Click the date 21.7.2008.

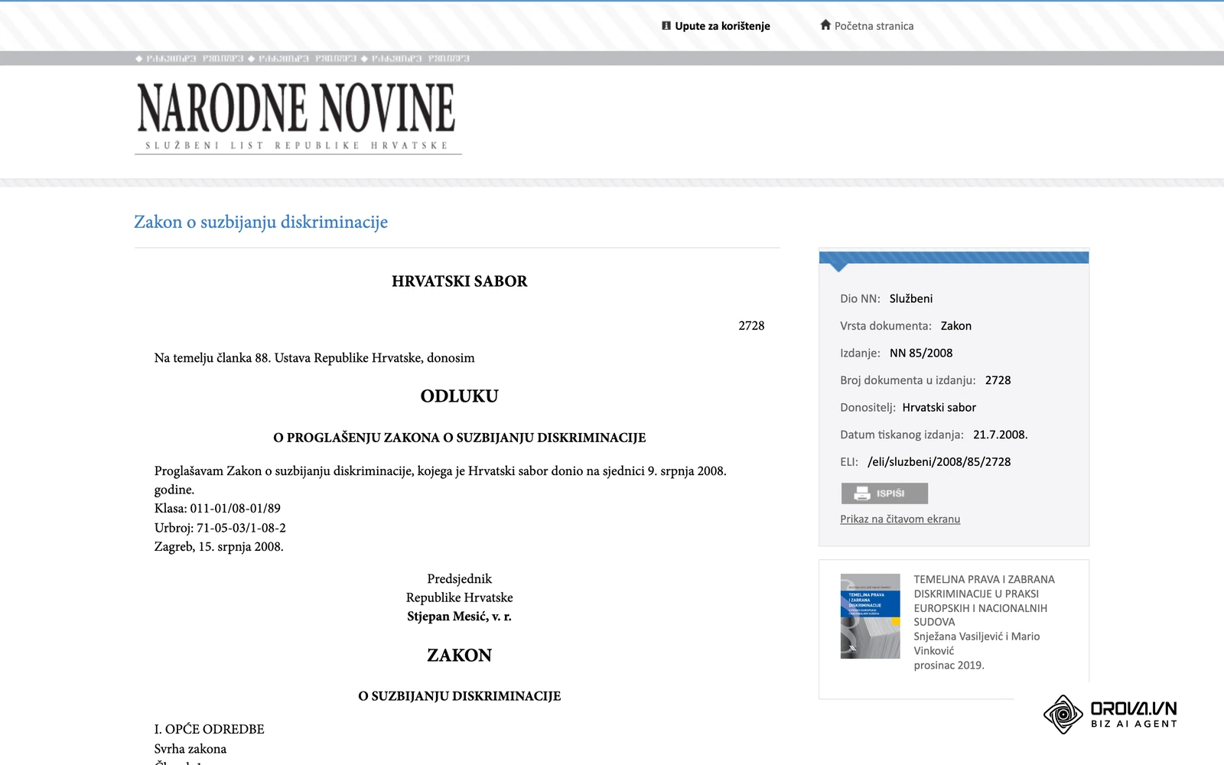(1000, 435)
